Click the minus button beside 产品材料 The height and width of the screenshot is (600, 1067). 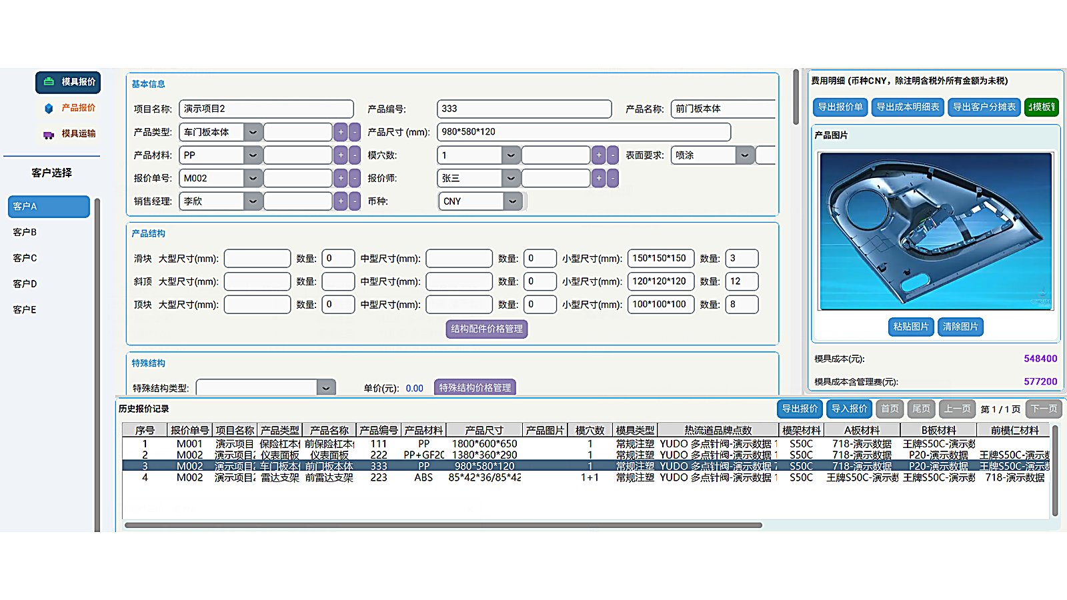[355, 155]
